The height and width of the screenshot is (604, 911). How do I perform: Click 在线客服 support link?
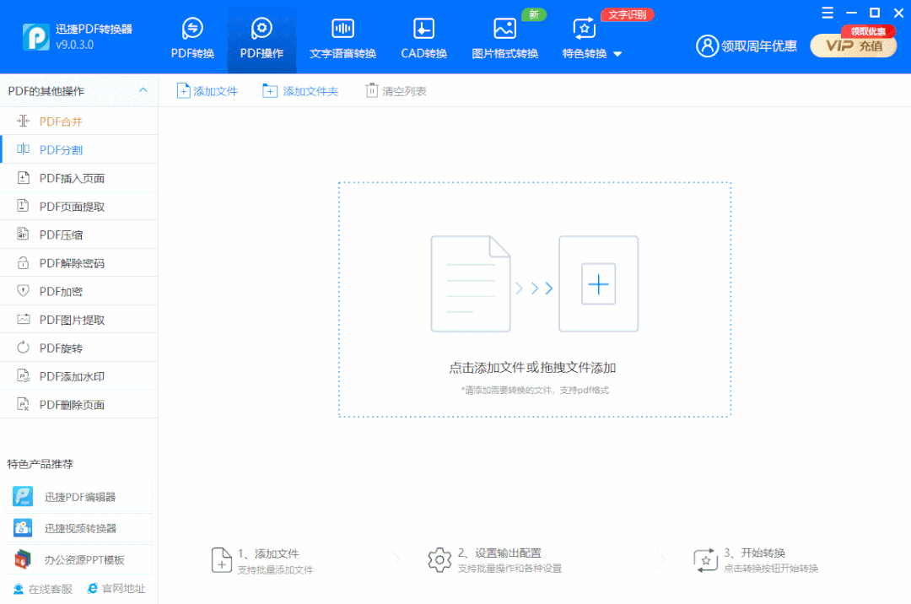(x=43, y=589)
